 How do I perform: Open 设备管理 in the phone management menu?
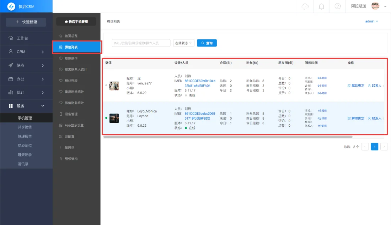pos(71,114)
